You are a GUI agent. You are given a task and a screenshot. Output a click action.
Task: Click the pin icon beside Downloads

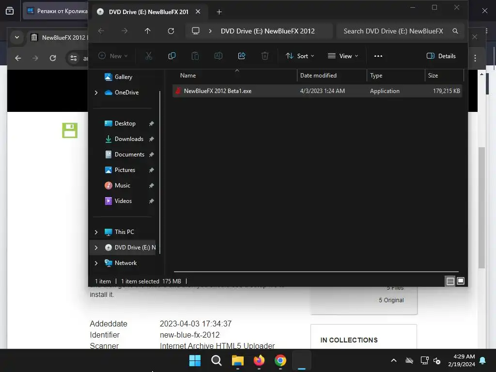(151, 139)
